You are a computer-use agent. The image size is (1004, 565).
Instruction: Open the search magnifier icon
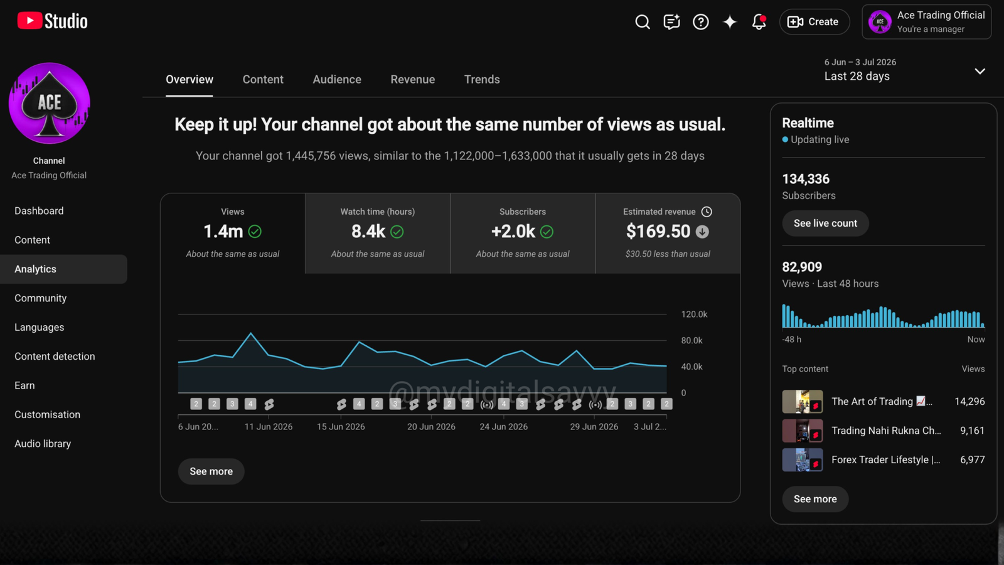click(x=642, y=22)
